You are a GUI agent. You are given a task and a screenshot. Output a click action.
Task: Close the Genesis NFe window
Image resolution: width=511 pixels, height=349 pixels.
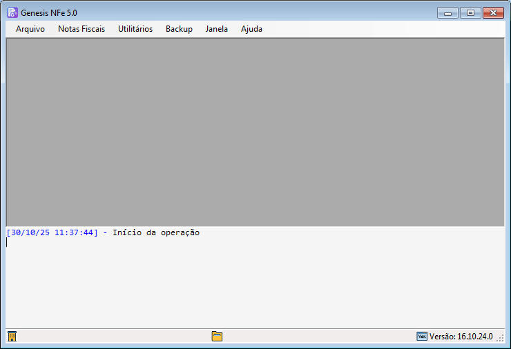pos(492,13)
